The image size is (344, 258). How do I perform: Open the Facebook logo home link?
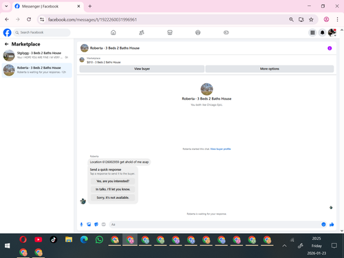pyautogui.click(x=7, y=32)
